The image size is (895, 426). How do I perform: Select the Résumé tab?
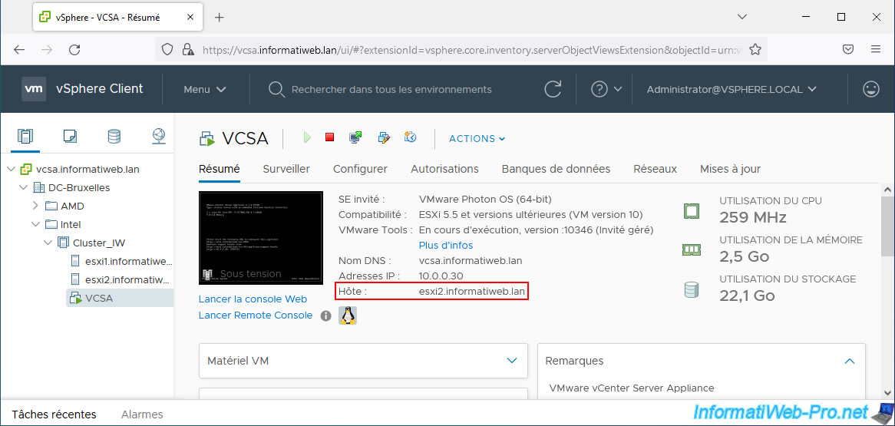click(x=220, y=169)
